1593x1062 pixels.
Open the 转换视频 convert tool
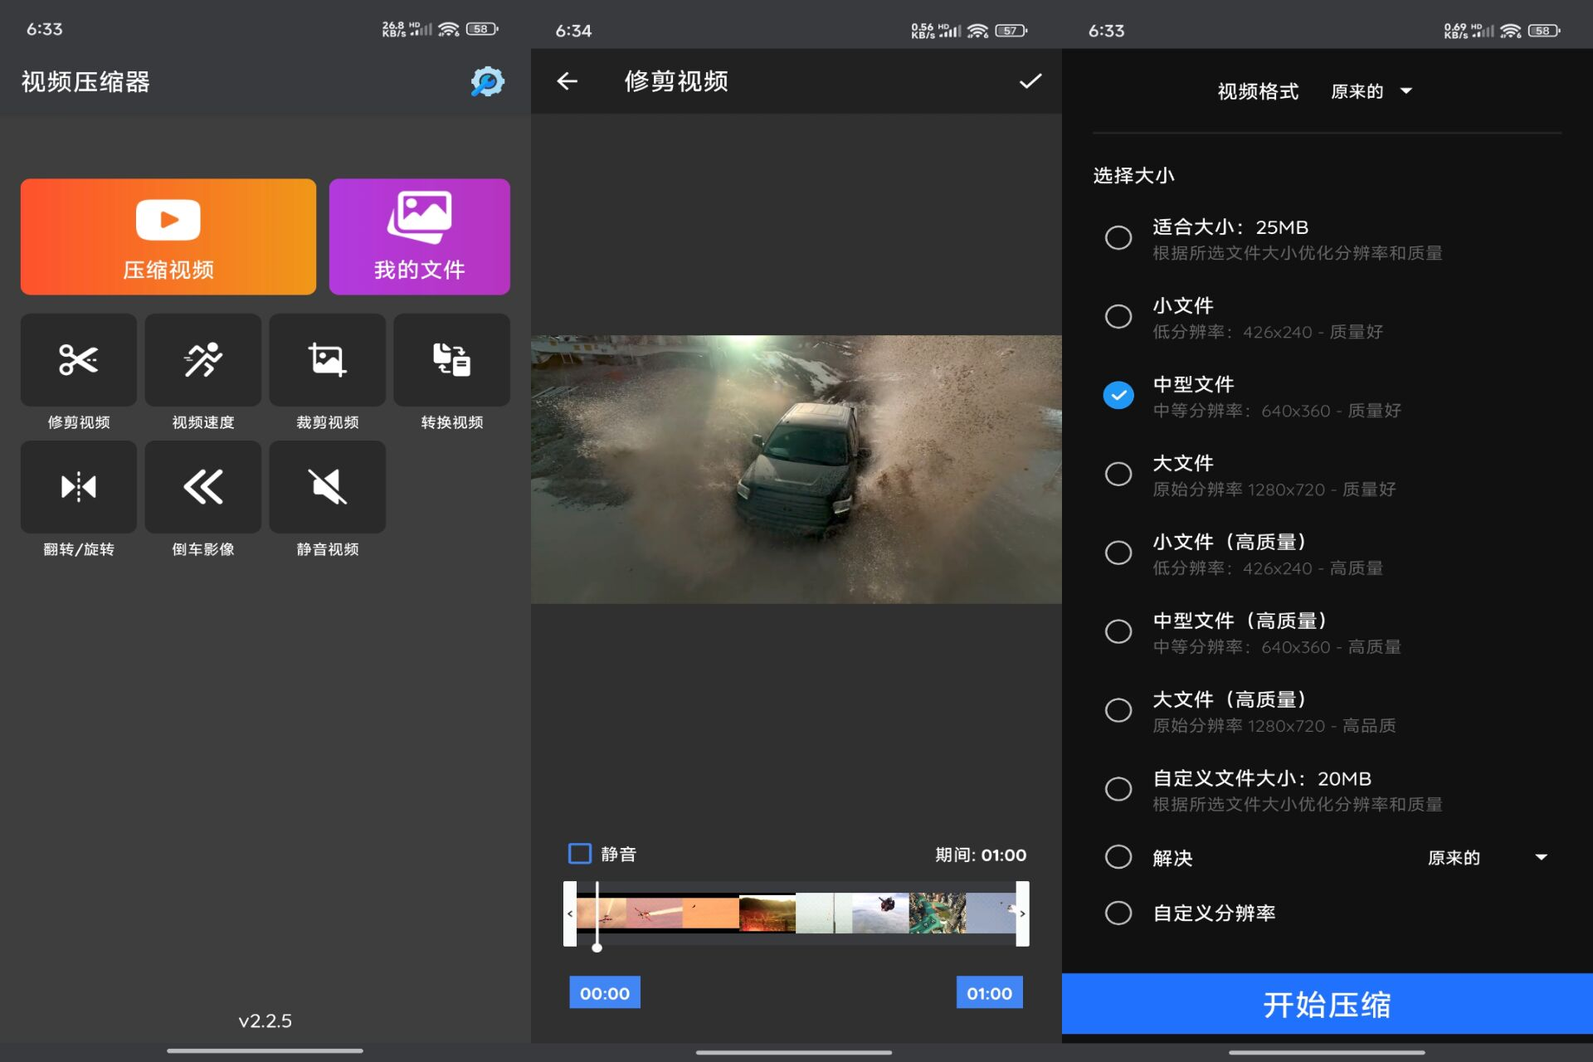[452, 361]
